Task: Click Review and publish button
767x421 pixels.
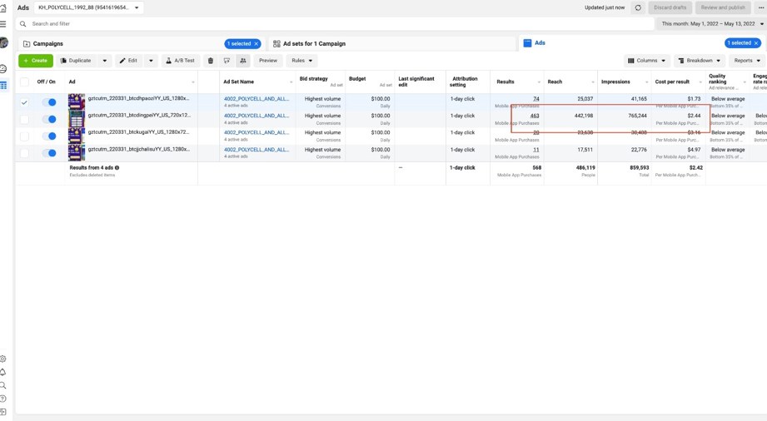Action: point(723,7)
